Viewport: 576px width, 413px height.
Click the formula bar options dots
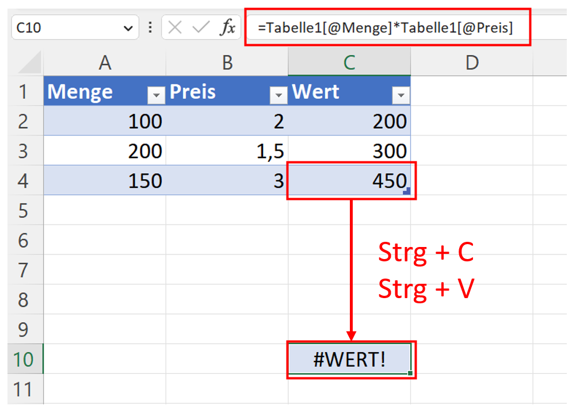click(x=150, y=28)
